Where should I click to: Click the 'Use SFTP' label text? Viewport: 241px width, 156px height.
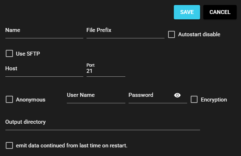[28, 54]
